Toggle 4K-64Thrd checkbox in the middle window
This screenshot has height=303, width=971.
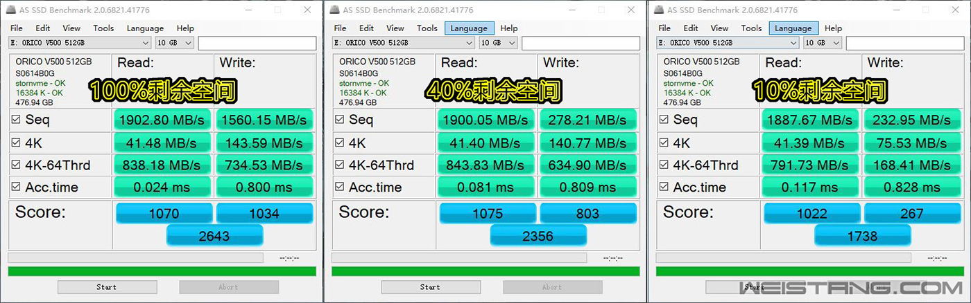(339, 165)
